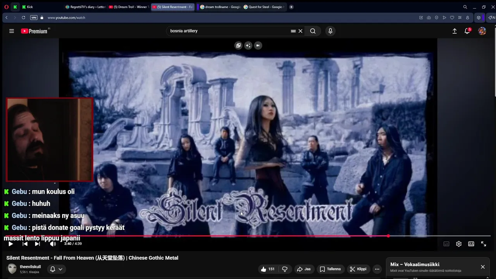
Task: Switch to theater mode
Action: [x=471, y=244]
